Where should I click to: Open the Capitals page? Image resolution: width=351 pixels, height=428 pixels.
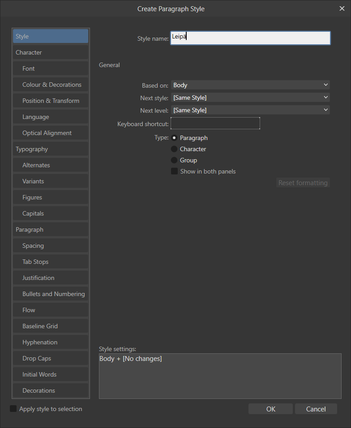coord(51,213)
